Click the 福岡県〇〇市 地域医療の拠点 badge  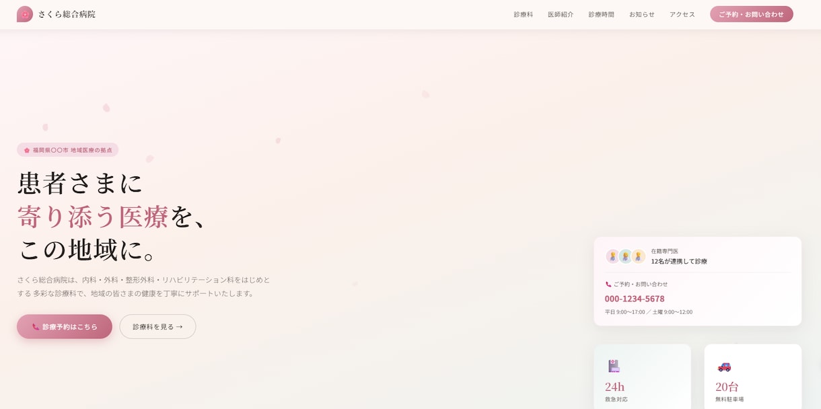[67, 150]
